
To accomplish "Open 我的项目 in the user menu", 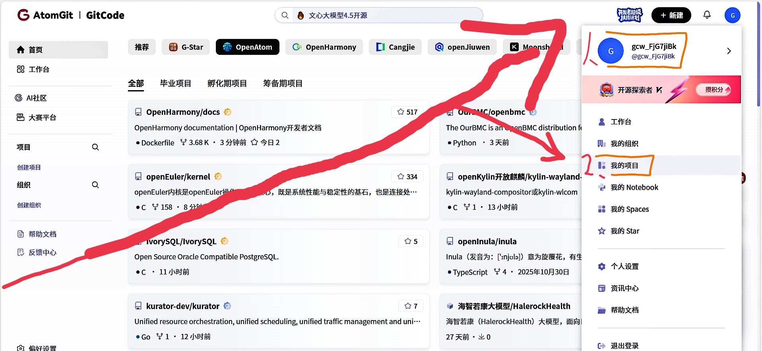I will click(661, 165).
